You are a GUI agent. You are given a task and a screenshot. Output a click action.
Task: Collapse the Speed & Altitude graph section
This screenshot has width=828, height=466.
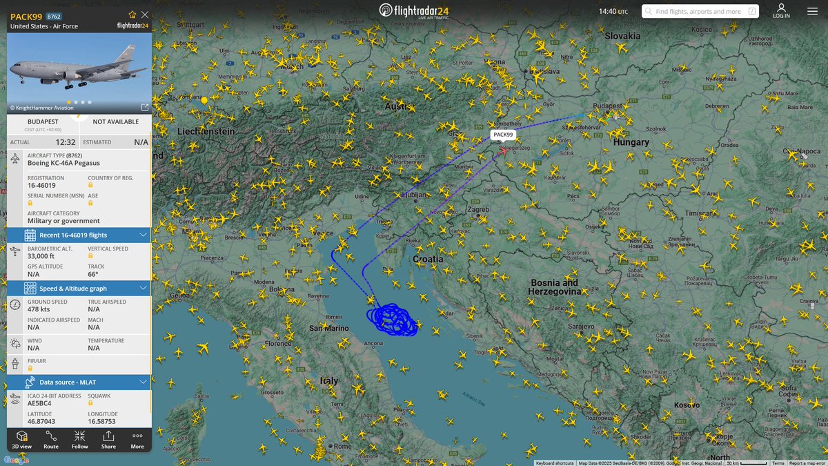coord(144,288)
